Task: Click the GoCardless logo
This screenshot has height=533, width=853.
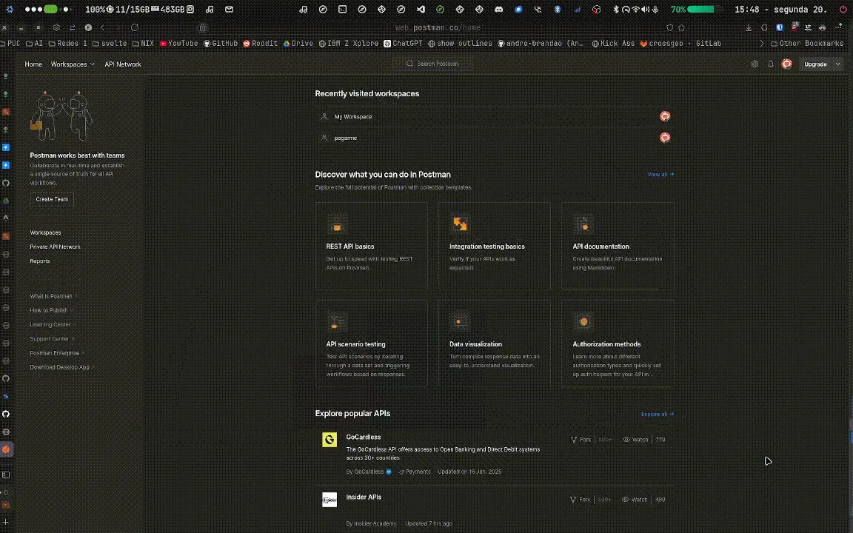Action: [330, 440]
